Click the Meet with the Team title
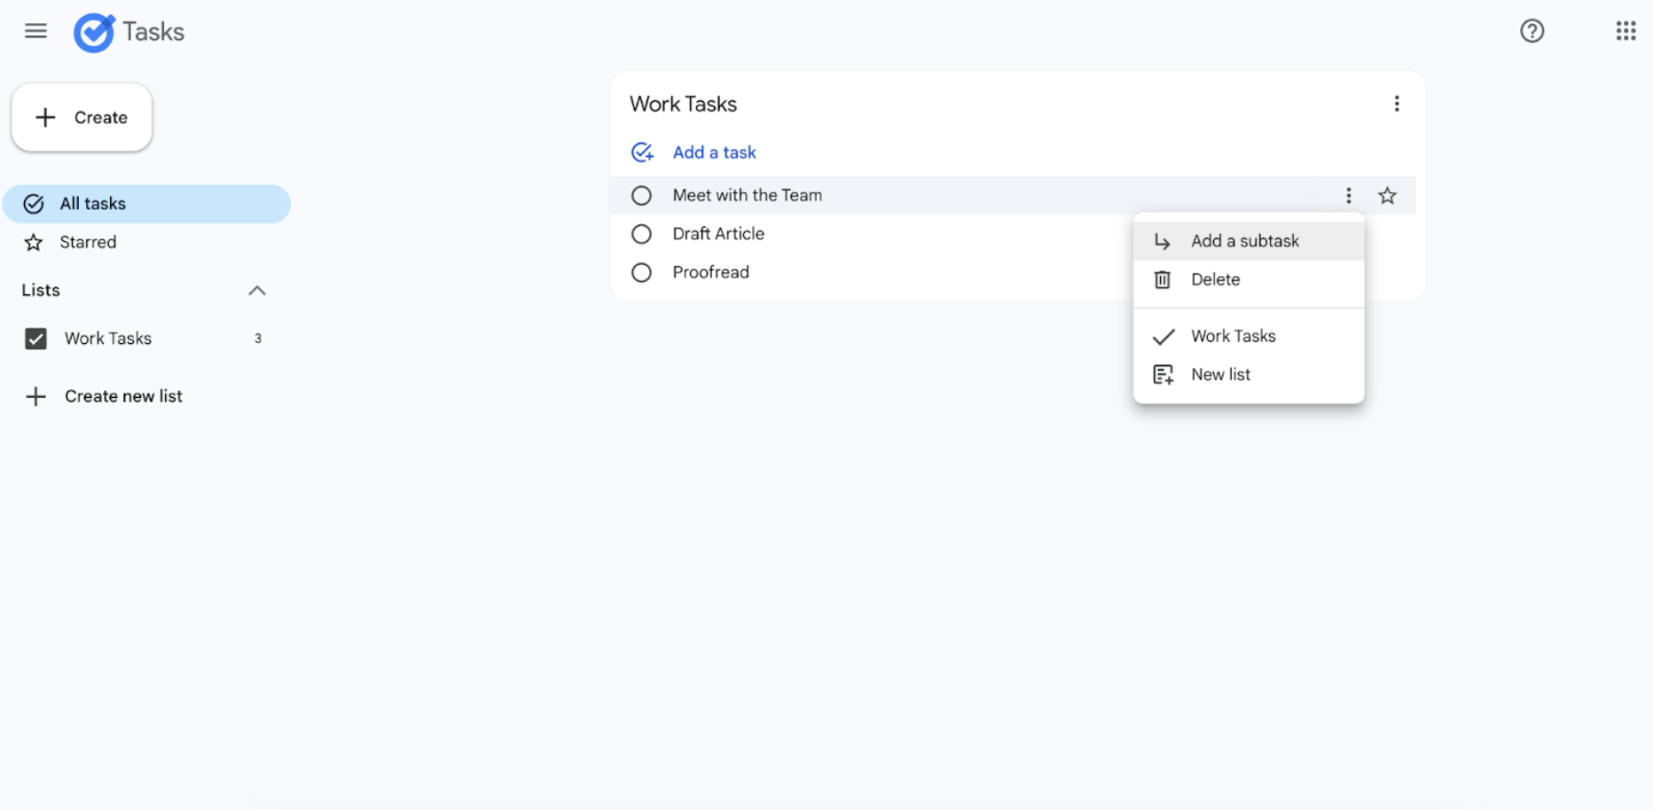This screenshot has width=1653, height=810. point(747,196)
